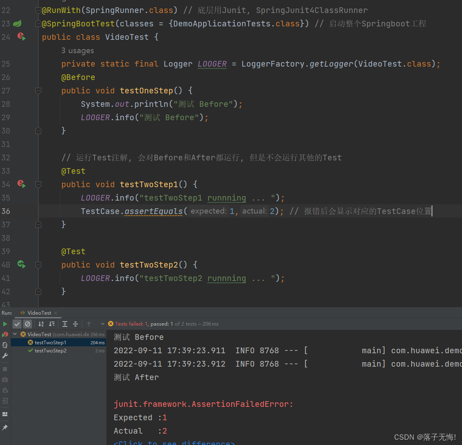Click fold end marker on line 30
The image size is (462, 445).
(38, 131)
